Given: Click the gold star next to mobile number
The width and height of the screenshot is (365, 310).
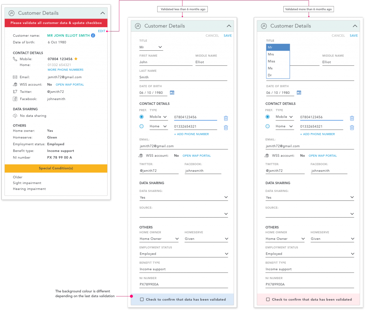Looking at the screenshot, I should point(76,59).
